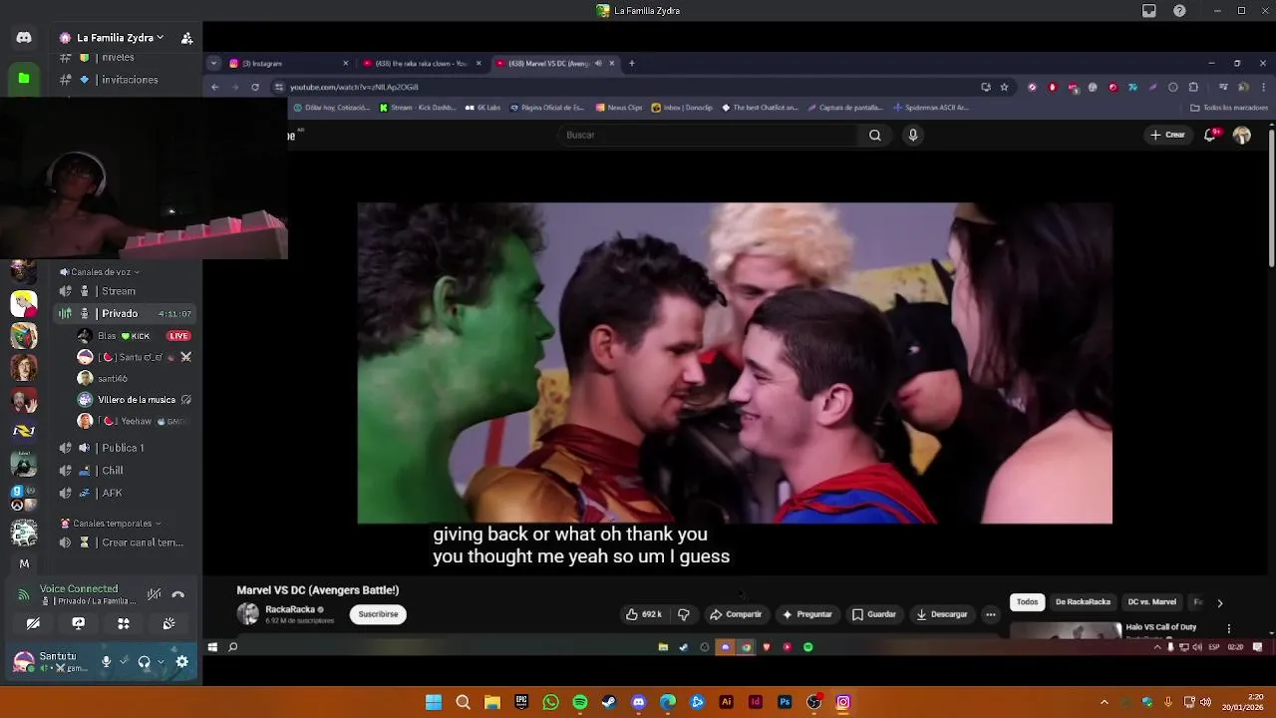1276x718 pixels.
Task: Open La Familia Zydra server dropdown
Action: [x=112, y=38]
